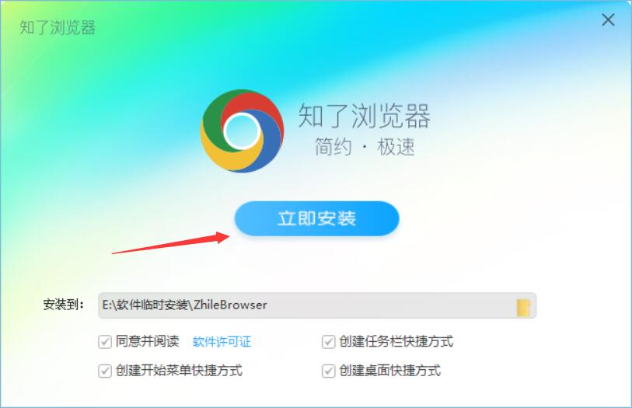Close the installer with the X
632x408 pixels.
(608, 19)
